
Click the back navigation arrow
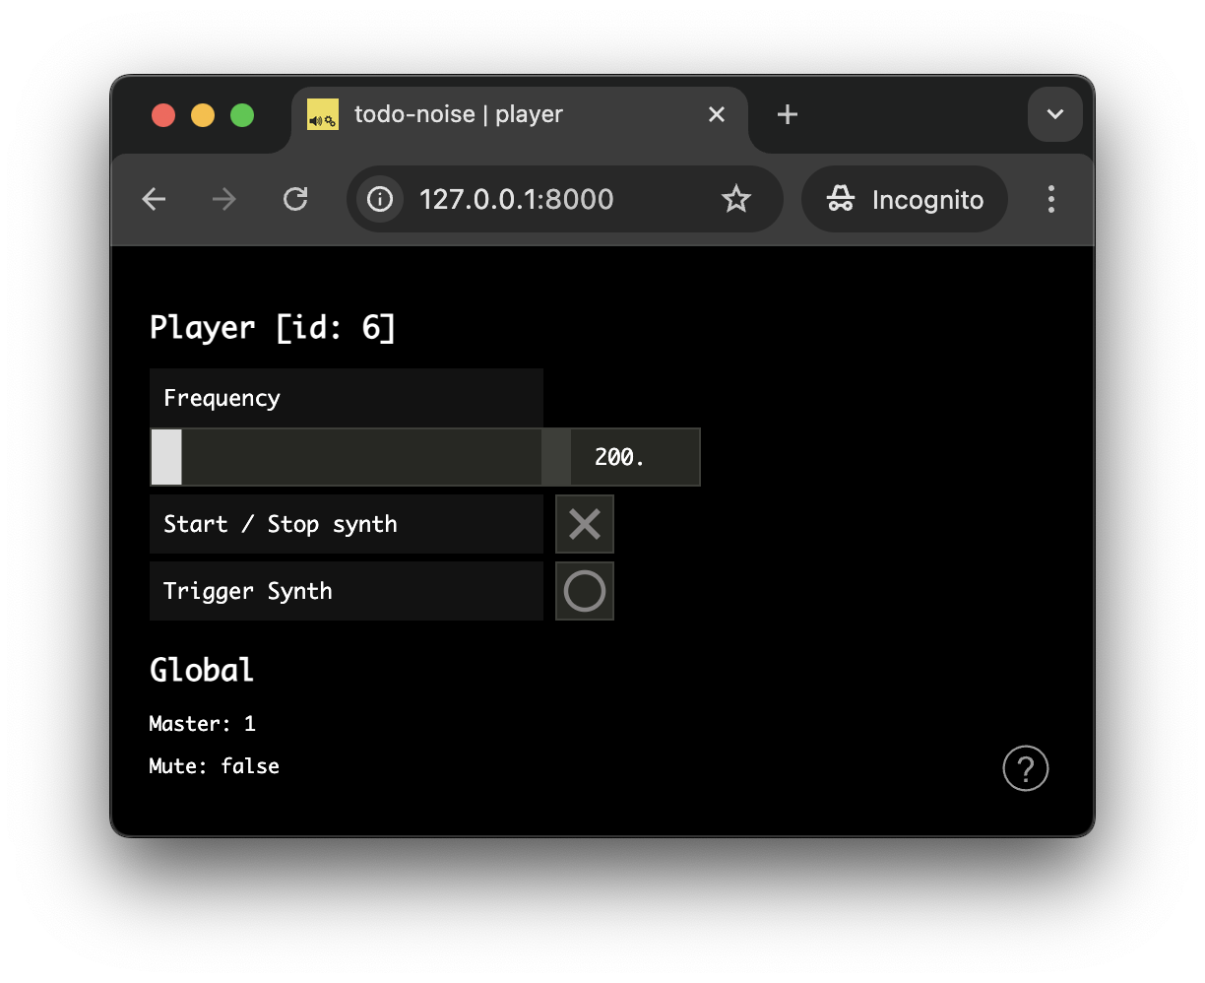point(154,199)
